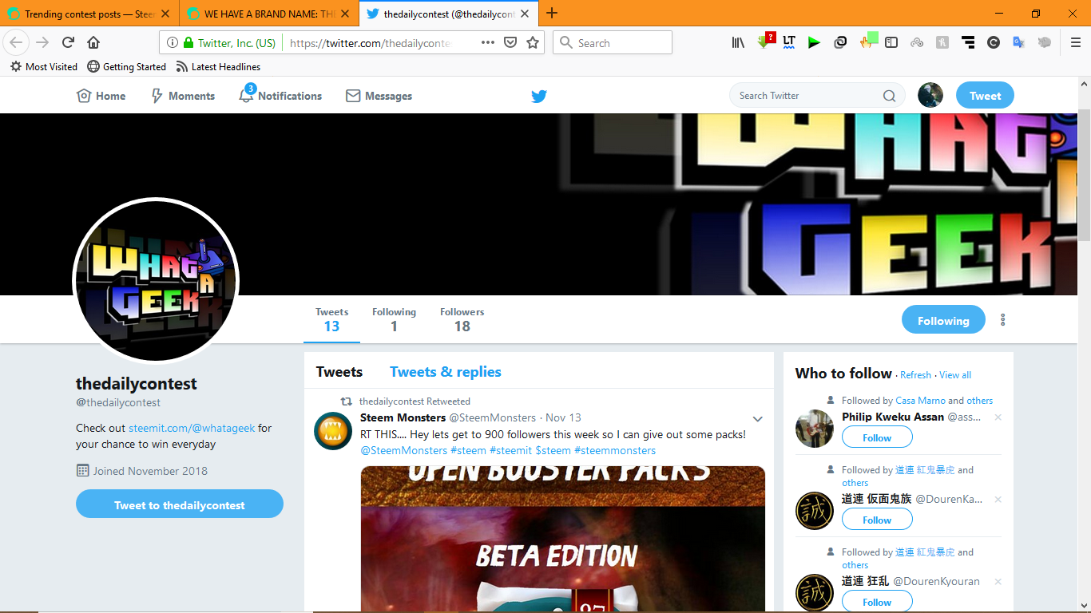Image resolution: width=1091 pixels, height=613 pixels.
Task: Open the WHAG A GEEK profile picture
Action: coord(156,281)
